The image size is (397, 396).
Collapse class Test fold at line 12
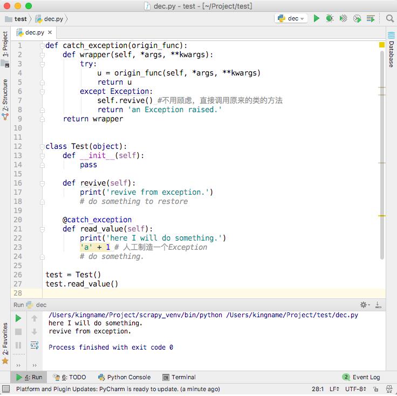[42, 147]
